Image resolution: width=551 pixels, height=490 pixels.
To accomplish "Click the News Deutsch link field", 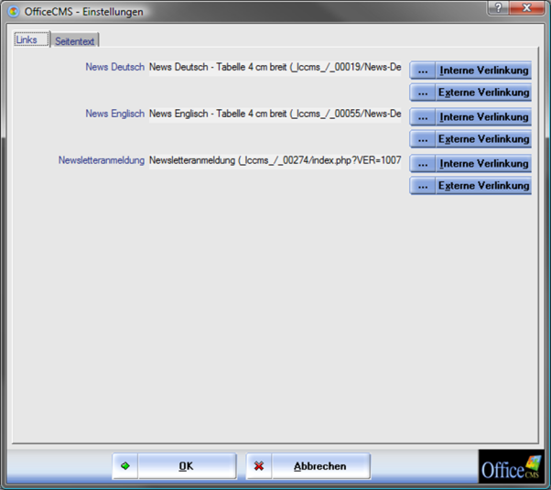I will pyautogui.click(x=275, y=67).
